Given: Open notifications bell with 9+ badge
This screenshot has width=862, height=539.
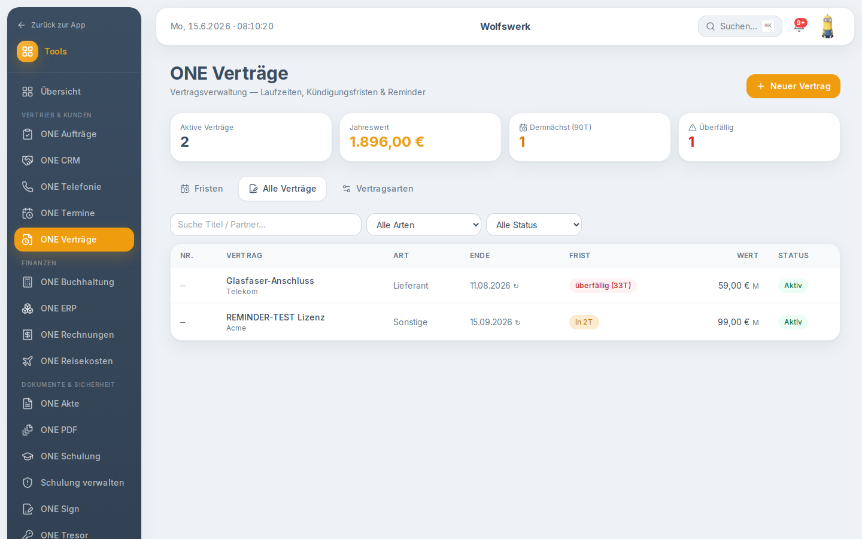Looking at the screenshot, I should [799, 26].
